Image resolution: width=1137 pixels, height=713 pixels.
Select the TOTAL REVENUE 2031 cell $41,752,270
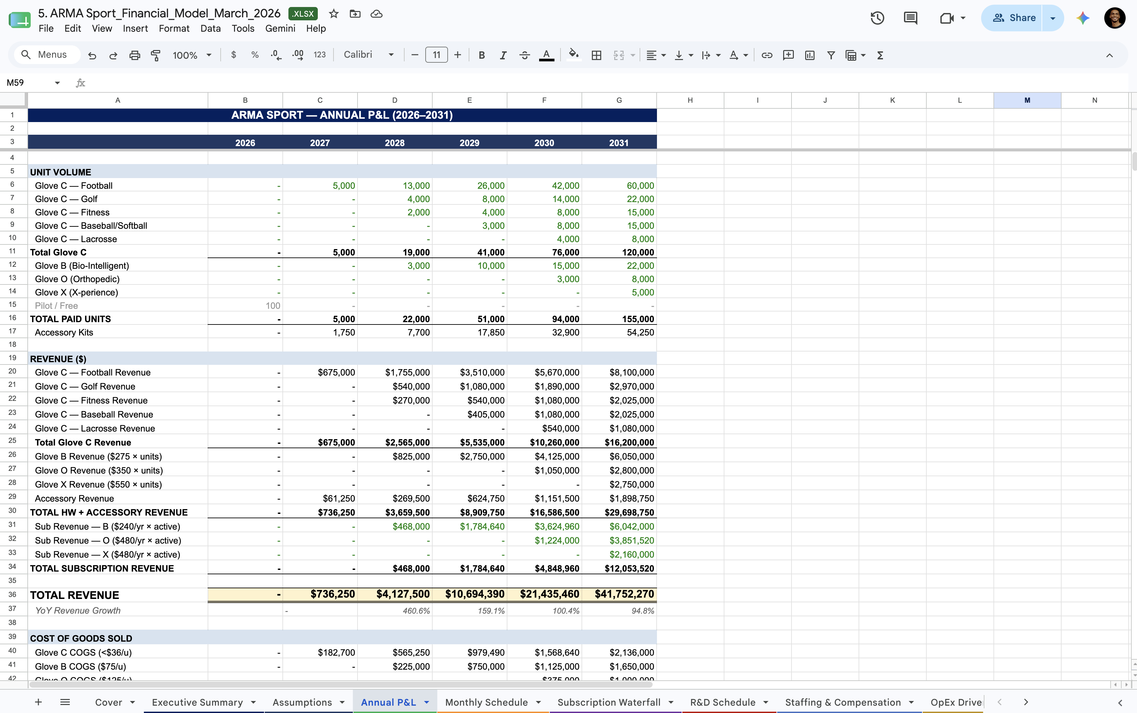click(619, 594)
